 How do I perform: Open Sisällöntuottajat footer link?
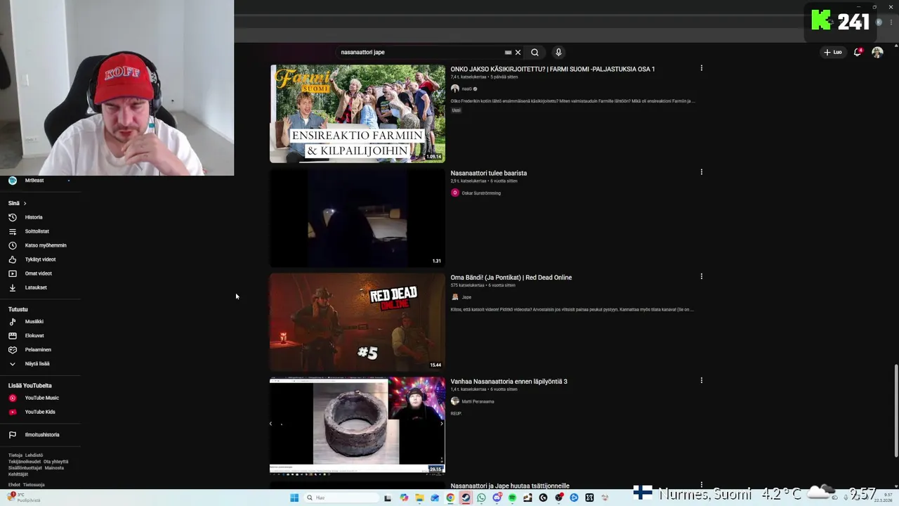[x=25, y=468]
